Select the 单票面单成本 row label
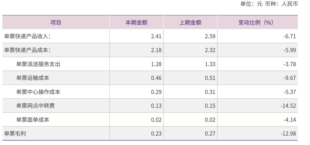Viewport: 310px width, 145px height. coord(33,119)
